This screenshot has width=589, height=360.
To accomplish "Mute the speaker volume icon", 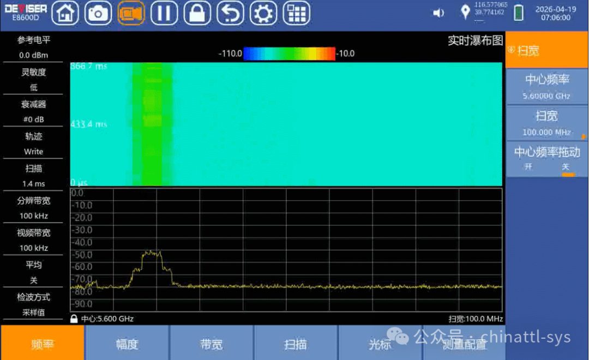I will (x=438, y=13).
